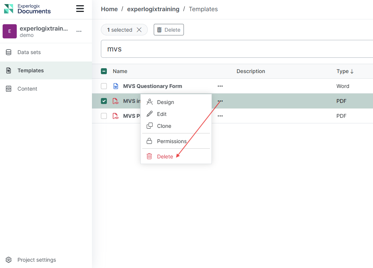The width and height of the screenshot is (373, 268).
Task: Click the Delete button in the toolbar
Action: tap(169, 30)
